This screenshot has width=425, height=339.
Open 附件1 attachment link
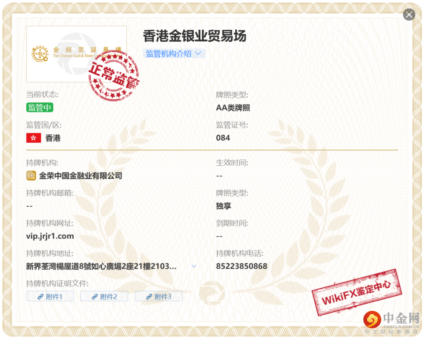coord(50,297)
